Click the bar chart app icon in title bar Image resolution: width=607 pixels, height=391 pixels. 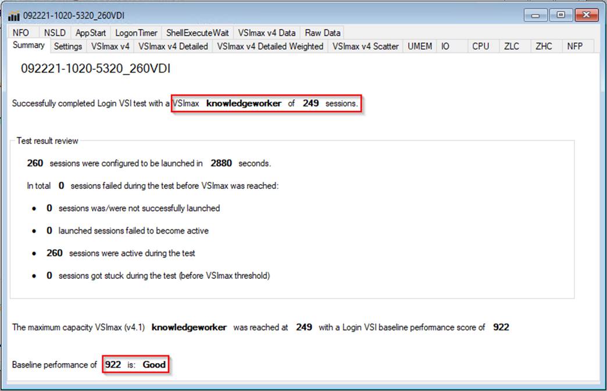click(x=13, y=16)
